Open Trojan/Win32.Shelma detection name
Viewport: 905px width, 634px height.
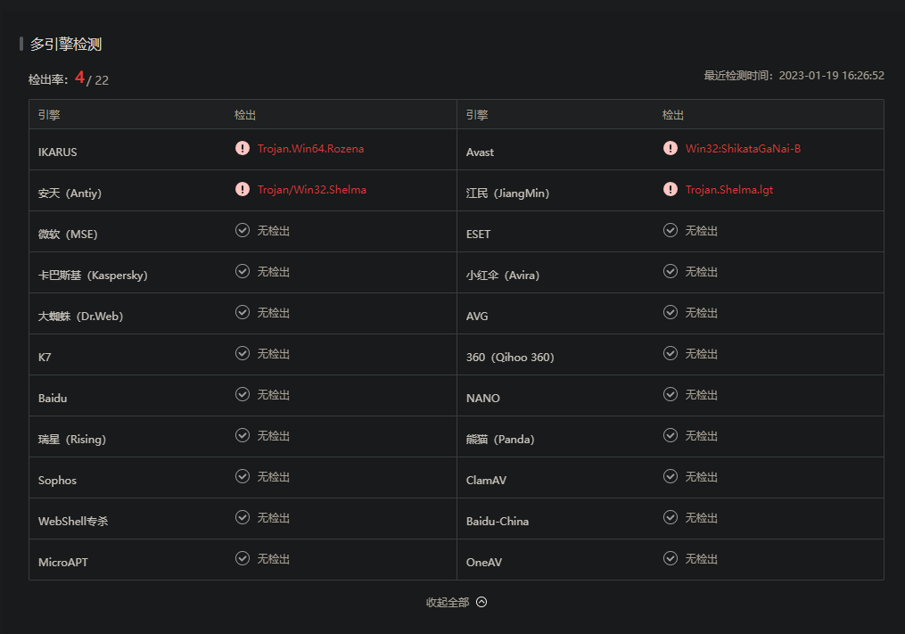pos(311,190)
